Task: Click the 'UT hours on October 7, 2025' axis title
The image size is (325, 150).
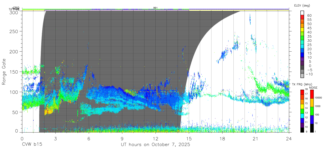Action: (156, 145)
